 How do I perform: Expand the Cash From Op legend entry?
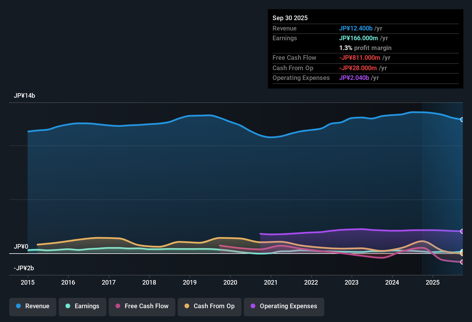(x=209, y=306)
